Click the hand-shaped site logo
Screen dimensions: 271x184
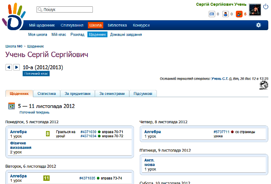pyautogui.click(x=13, y=18)
